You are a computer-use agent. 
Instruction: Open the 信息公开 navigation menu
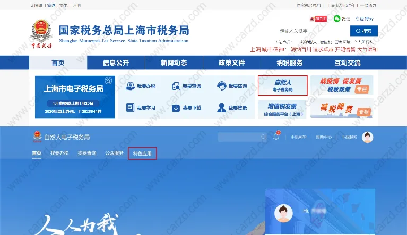(x=116, y=62)
